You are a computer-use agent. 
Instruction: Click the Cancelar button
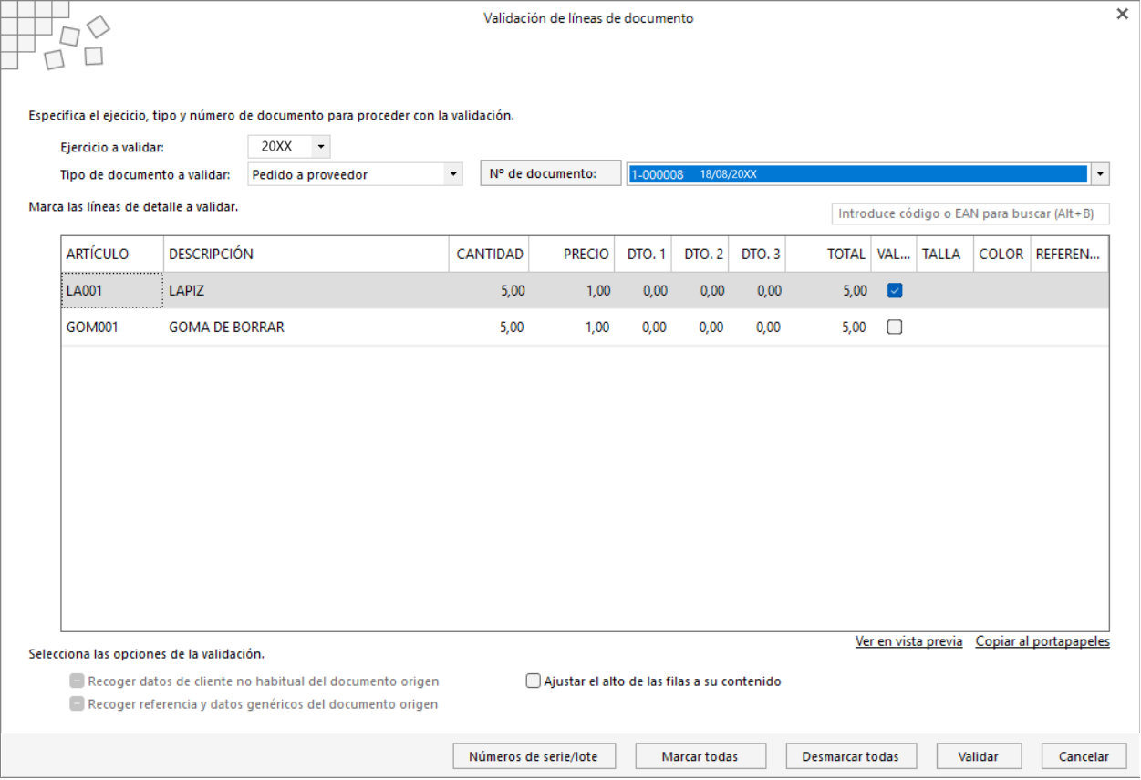[1084, 756]
